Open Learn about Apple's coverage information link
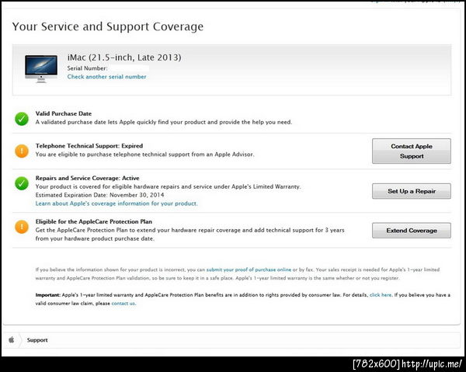466x372 pixels. click(116, 203)
